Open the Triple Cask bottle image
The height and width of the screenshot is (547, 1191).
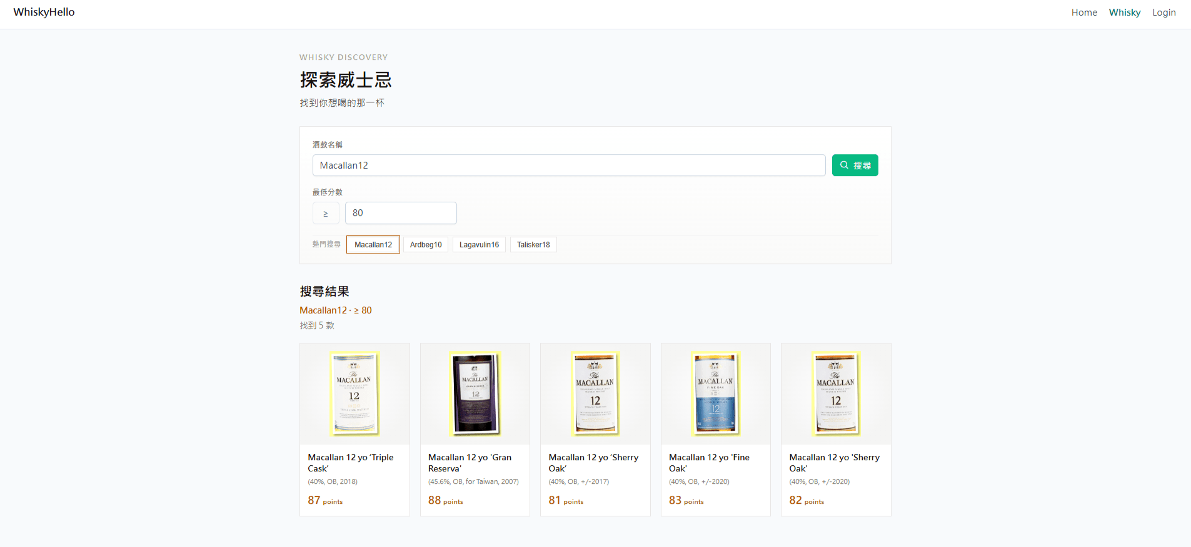354,393
